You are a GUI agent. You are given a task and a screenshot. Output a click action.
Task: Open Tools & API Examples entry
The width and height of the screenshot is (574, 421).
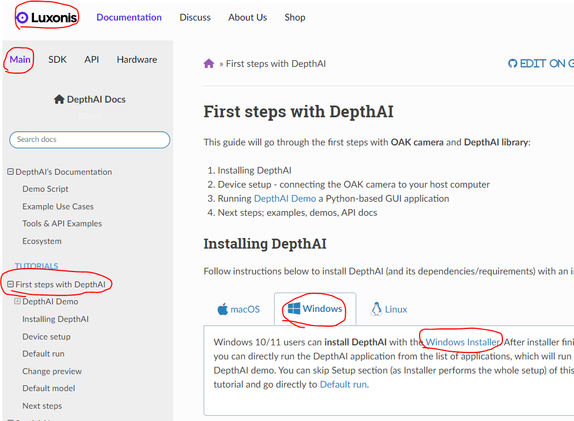point(62,223)
